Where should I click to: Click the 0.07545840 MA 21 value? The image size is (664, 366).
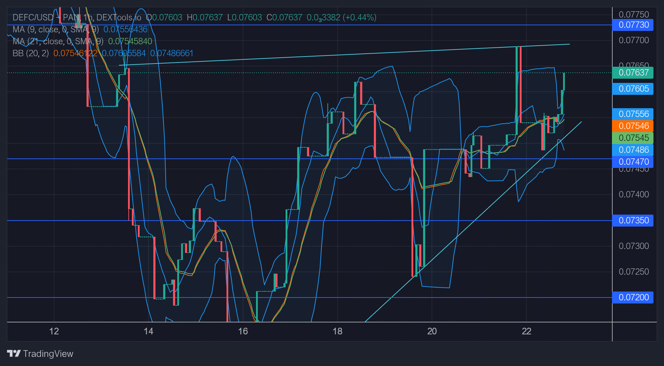[x=130, y=41]
